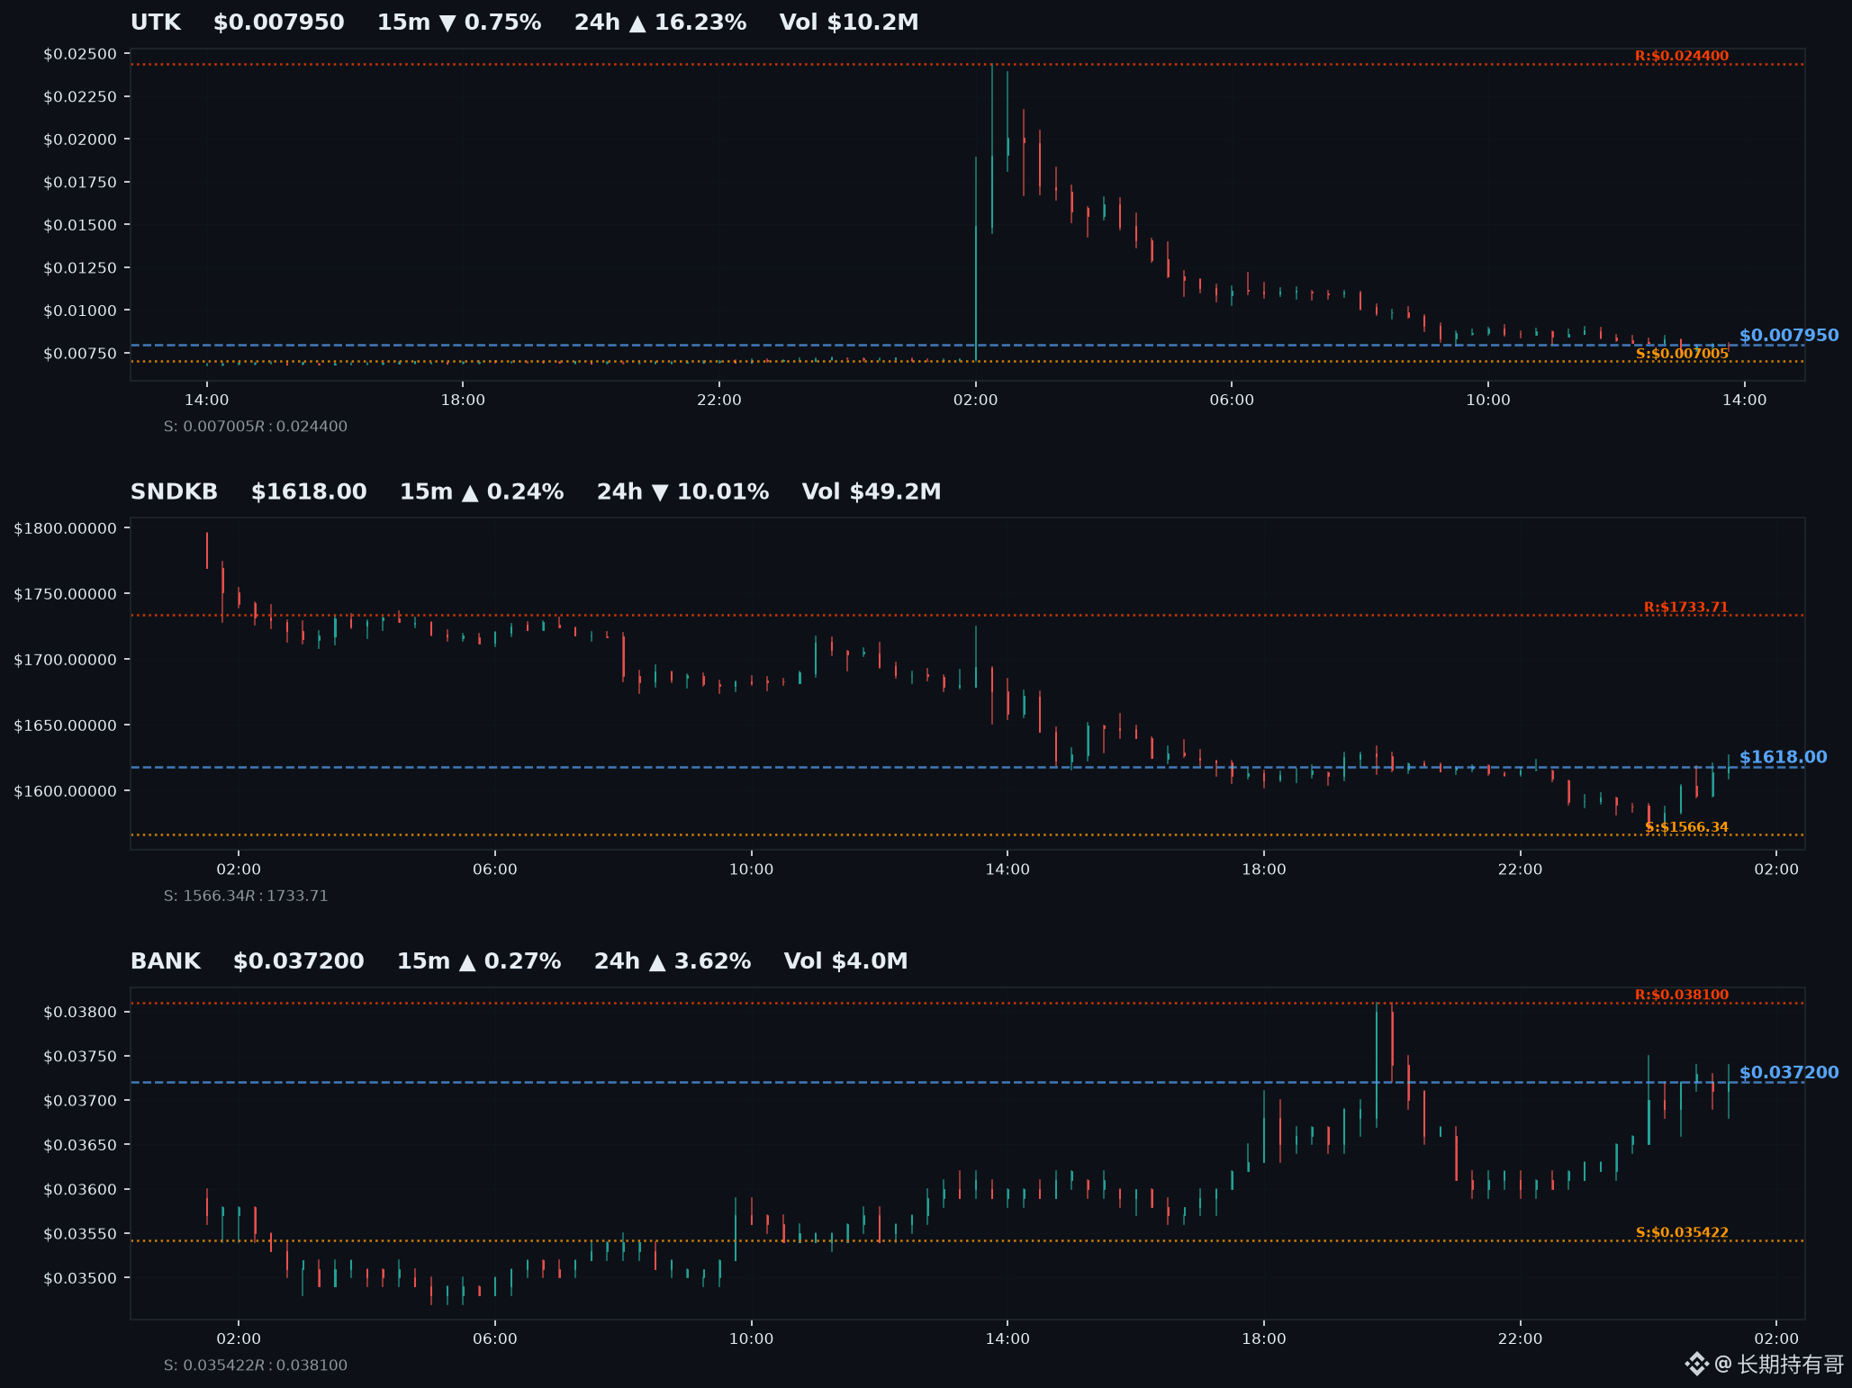This screenshot has height=1388, width=1852.
Task: Select the $0.01750 y-axis label
Action: tap(80, 183)
